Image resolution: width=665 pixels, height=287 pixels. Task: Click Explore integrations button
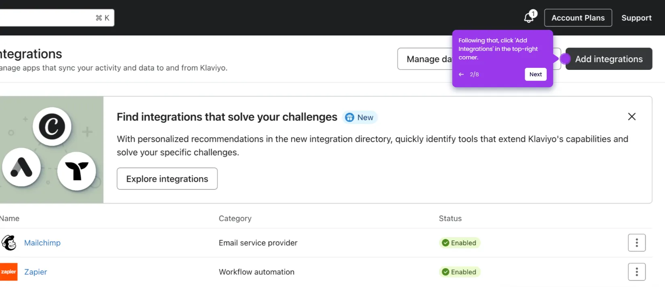click(167, 179)
